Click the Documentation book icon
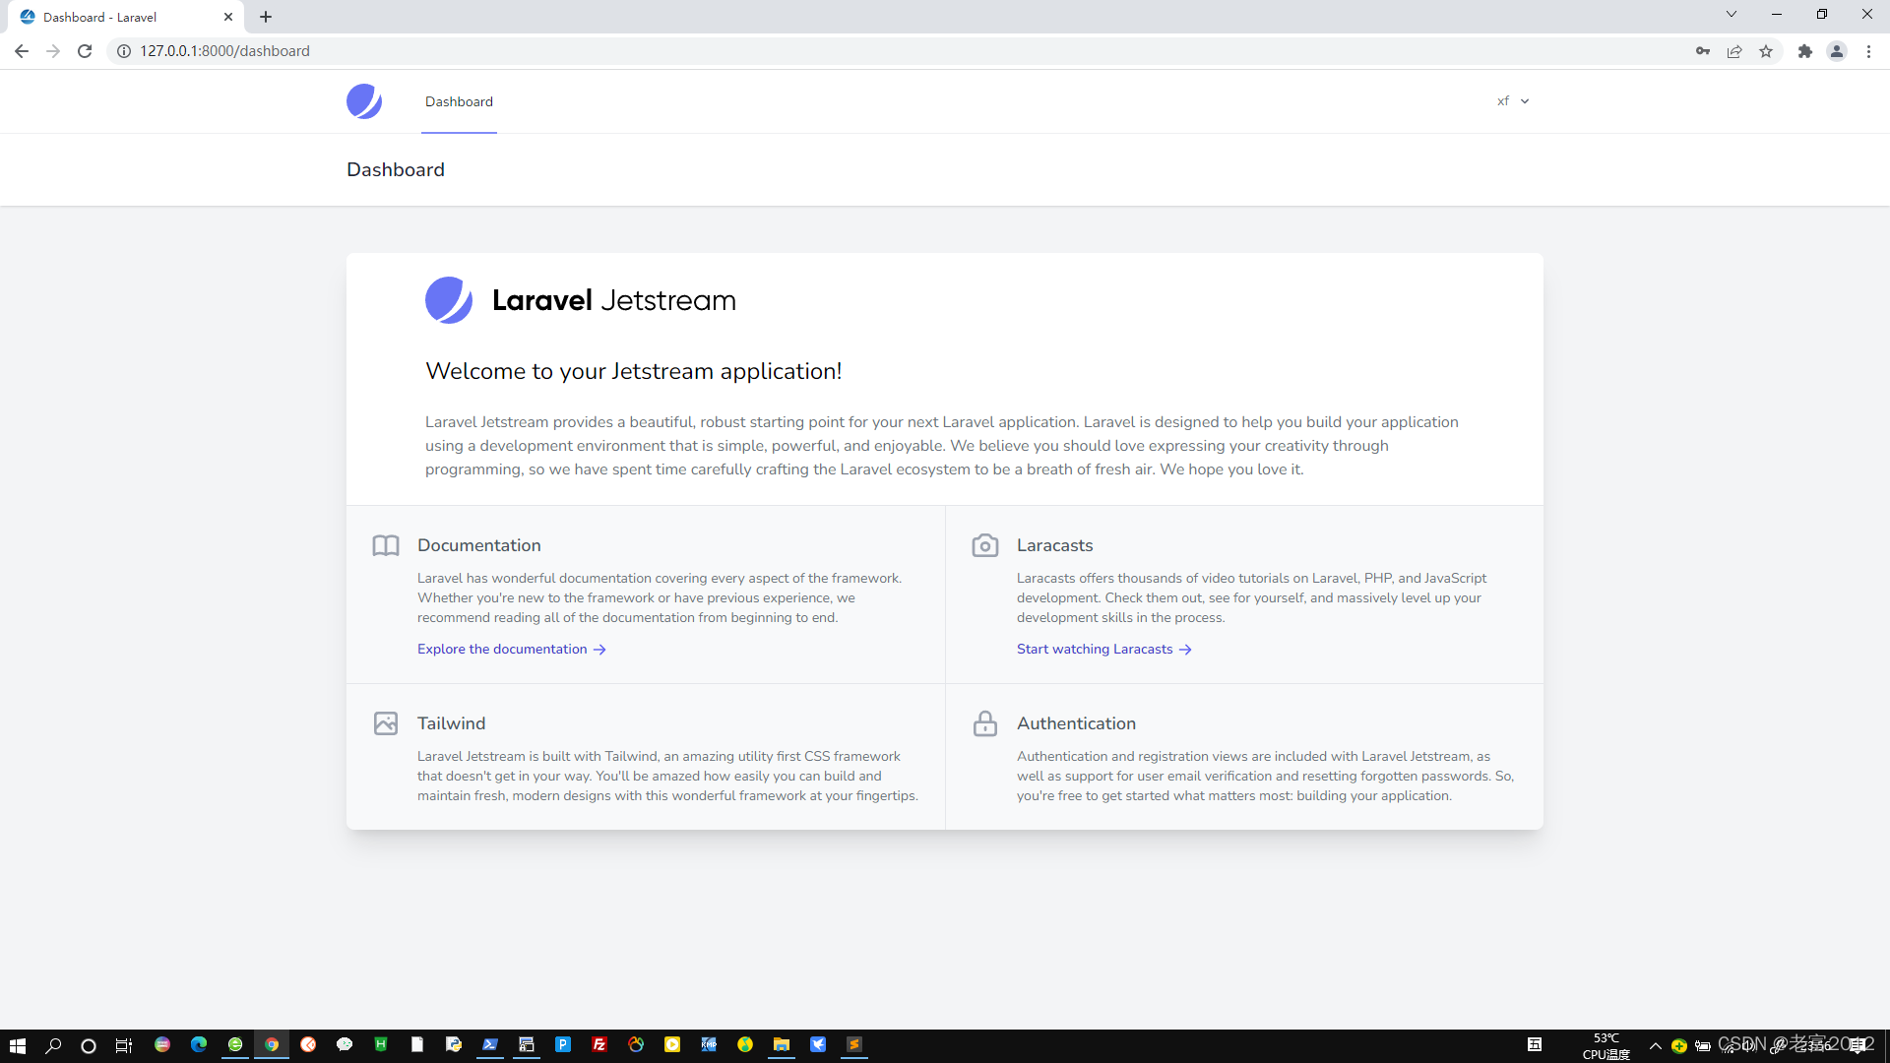Screen dimensions: 1890x1063 [x=386, y=545]
